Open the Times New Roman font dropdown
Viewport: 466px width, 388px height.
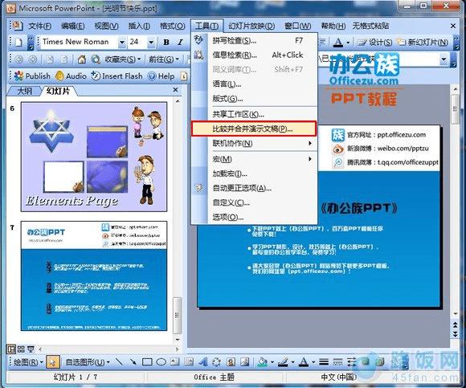point(121,43)
